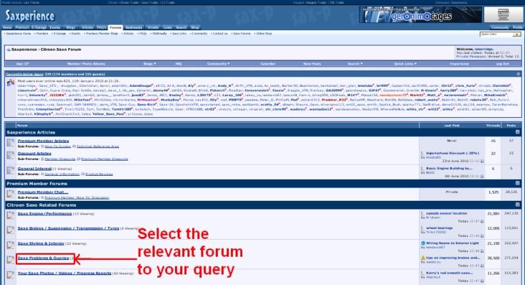Collapse the Saxperience Articles category
This screenshot has width=525, height=285.
pyautogui.click(x=518, y=132)
